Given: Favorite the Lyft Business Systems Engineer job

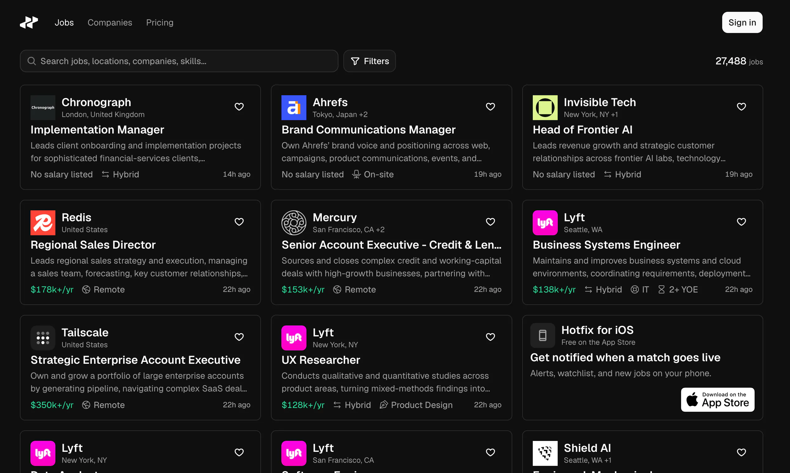Looking at the screenshot, I should [741, 222].
